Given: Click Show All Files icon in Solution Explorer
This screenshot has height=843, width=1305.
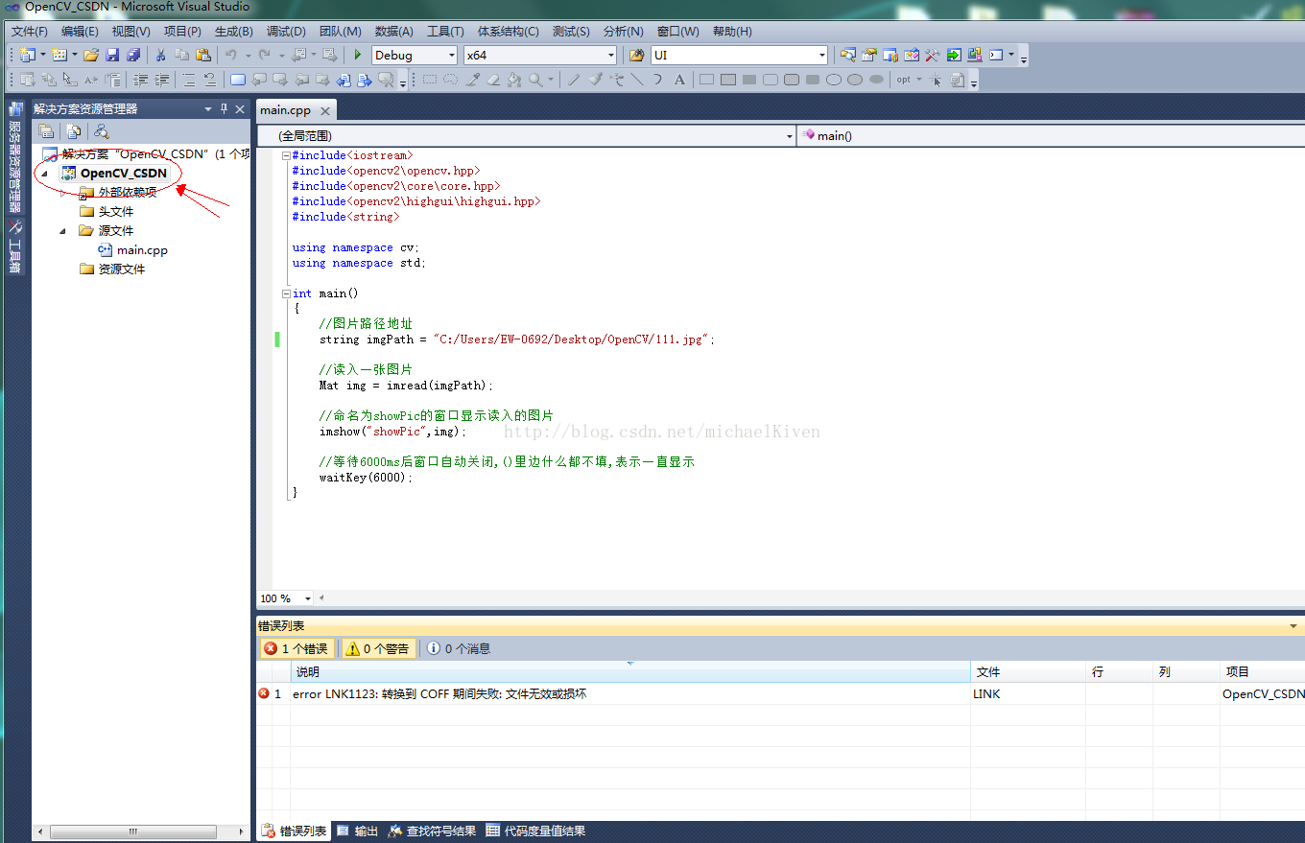Looking at the screenshot, I should 73,131.
